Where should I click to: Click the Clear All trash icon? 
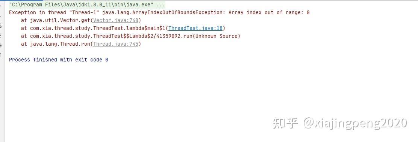(1, 55)
